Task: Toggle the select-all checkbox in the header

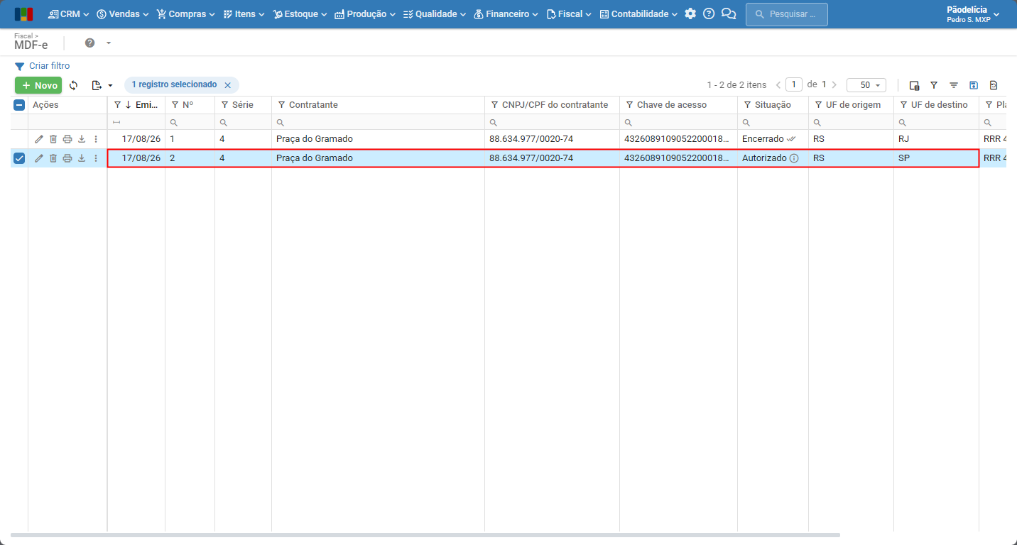Action: (x=19, y=105)
